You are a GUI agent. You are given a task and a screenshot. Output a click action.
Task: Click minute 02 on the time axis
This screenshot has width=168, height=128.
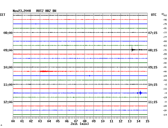pyautogui.click(x=31, y=121)
